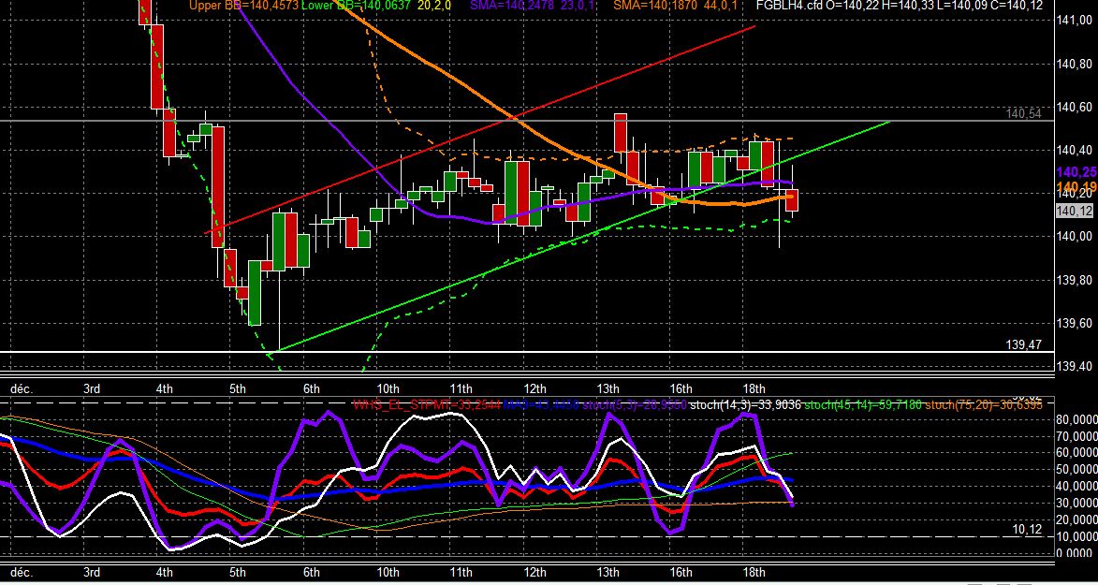1098x585 pixels.
Task: Click the current price tag 140,12
Action: [1075, 211]
